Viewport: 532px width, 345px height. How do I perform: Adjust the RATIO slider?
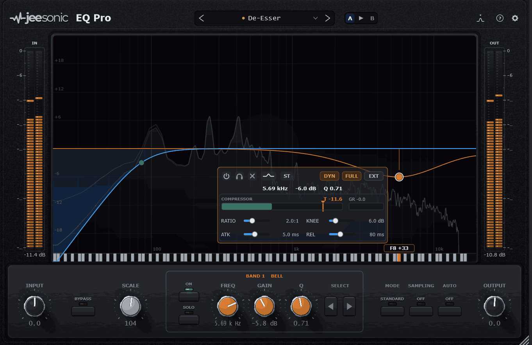pyautogui.click(x=256, y=221)
